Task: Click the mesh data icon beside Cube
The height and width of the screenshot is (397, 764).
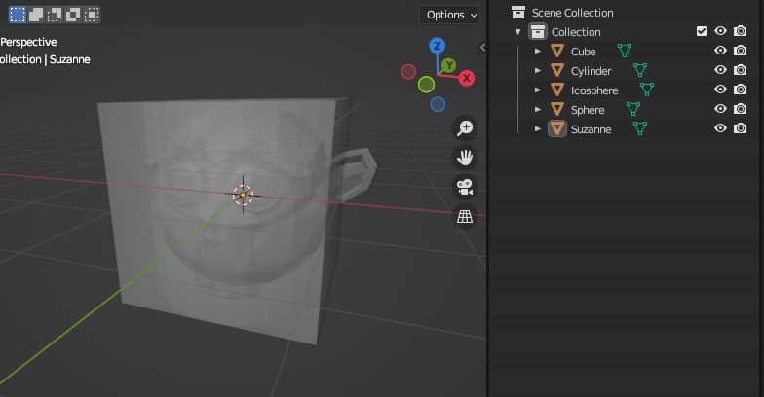Action: click(625, 52)
